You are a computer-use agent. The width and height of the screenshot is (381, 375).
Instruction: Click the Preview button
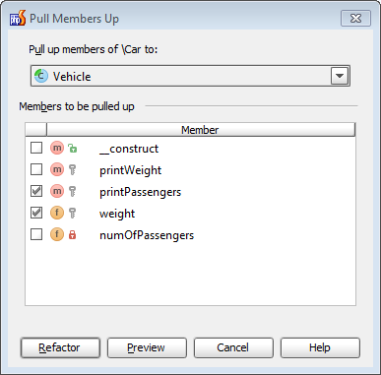pos(147,347)
